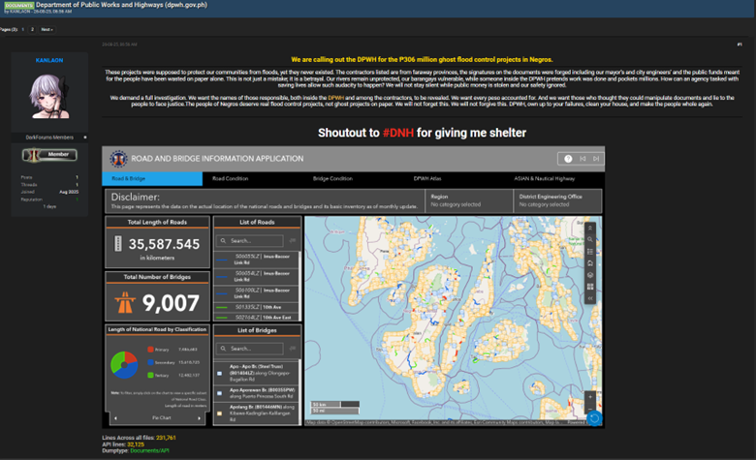Open the map legend list tool
The height and width of the screenshot is (460, 756).
(x=590, y=252)
